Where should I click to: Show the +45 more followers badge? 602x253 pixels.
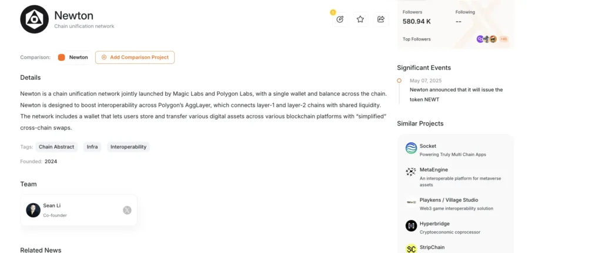click(x=504, y=39)
